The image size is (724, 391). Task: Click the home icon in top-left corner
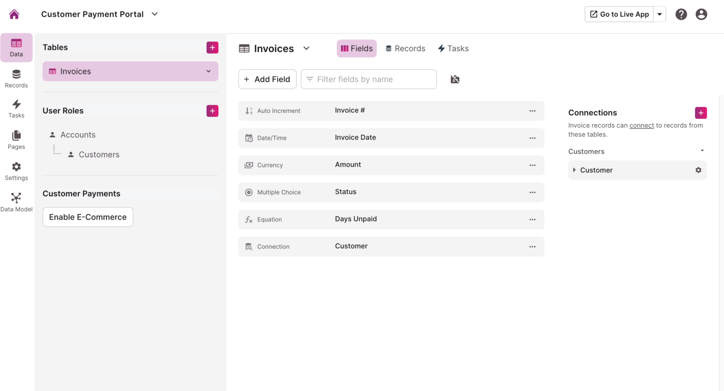(x=14, y=14)
